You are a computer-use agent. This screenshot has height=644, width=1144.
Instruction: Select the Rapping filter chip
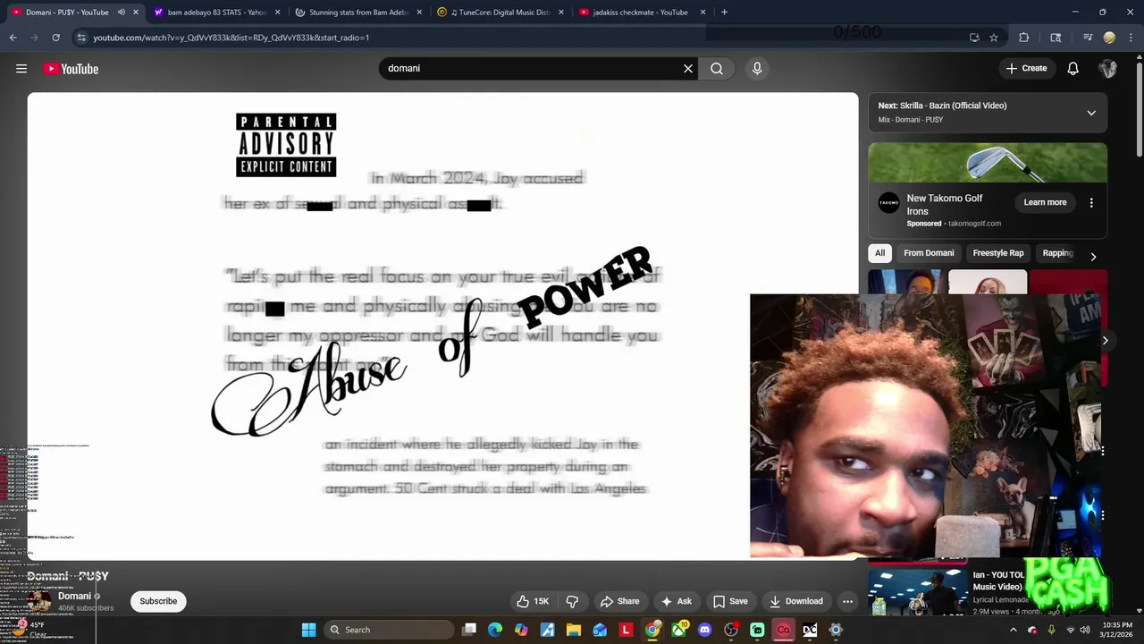coord(1057,253)
